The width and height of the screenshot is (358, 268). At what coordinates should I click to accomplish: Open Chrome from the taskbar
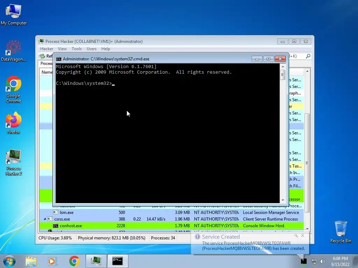click(x=74, y=261)
